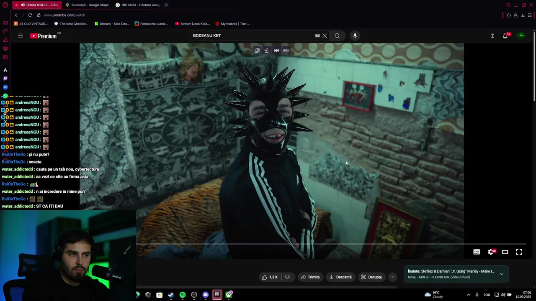
Task: Clear the GODEANU KET search text
Action: [325, 36]
